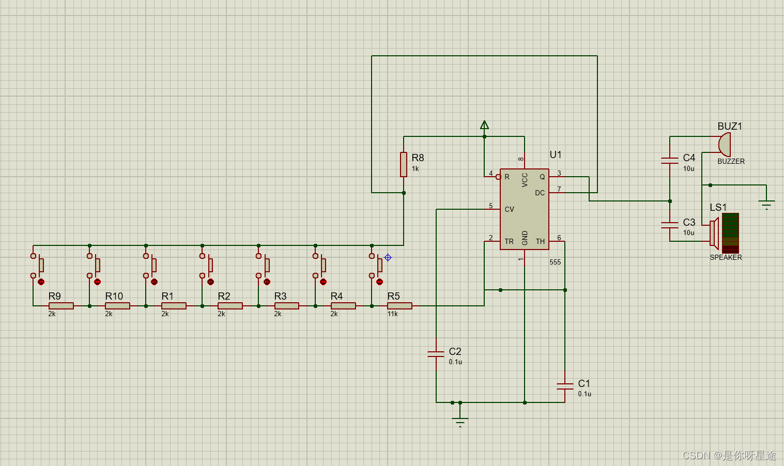Click the "SPEAKER" value text
The height and width of the screenshot is (466, 784).
tap(726, 257)
